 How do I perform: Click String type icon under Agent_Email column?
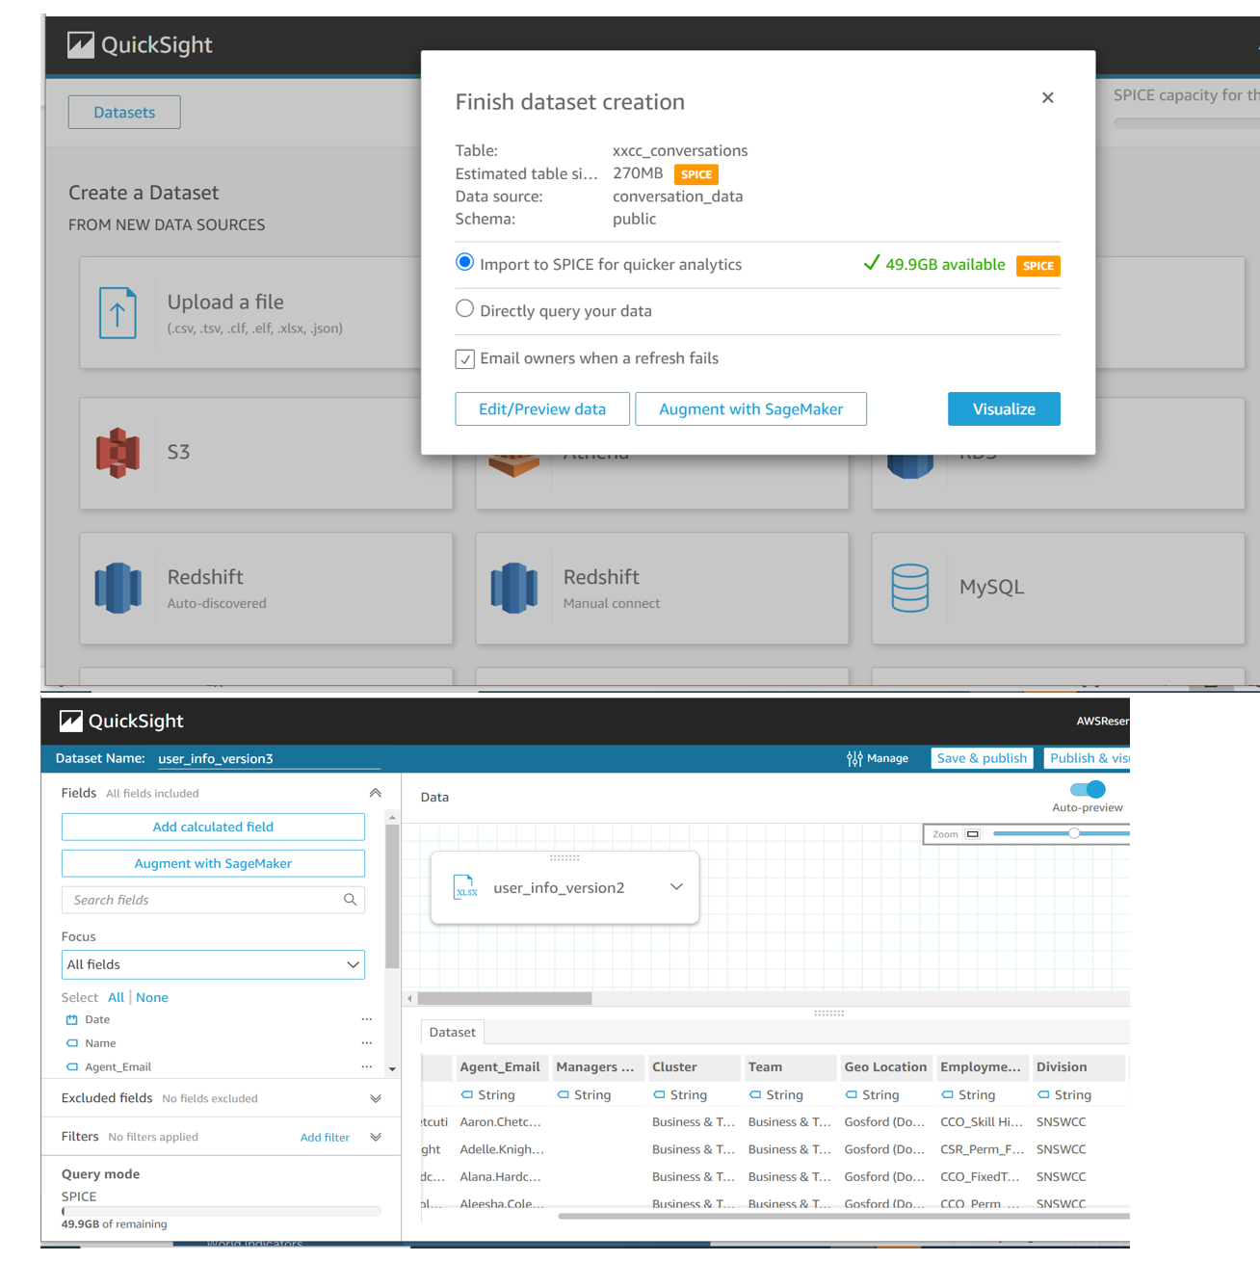[467, 1095]
